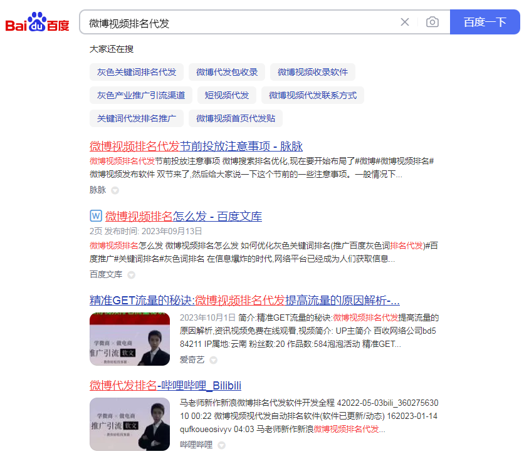Clear the search box text
Viewport: 529px width, 459px height.
tap(405, 23)
